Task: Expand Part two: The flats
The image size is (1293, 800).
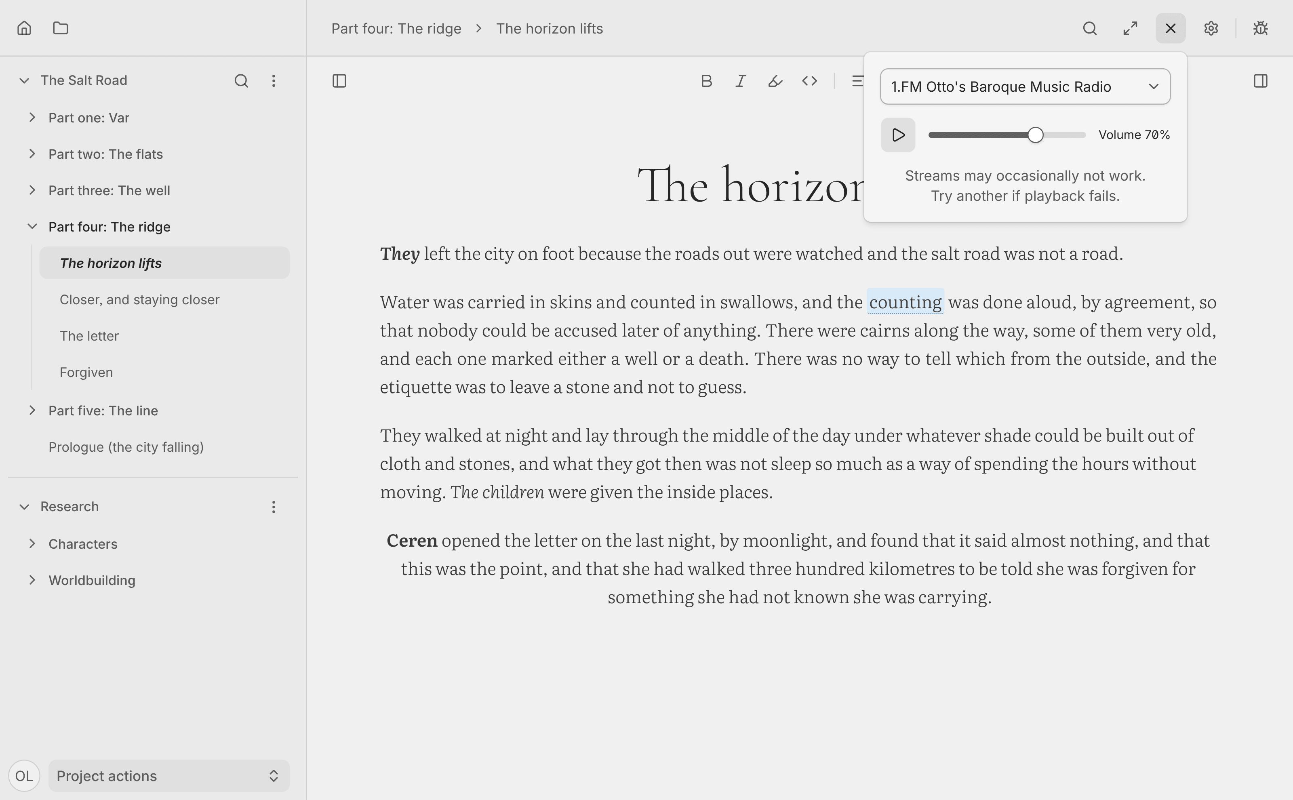Action: point(32,154)
